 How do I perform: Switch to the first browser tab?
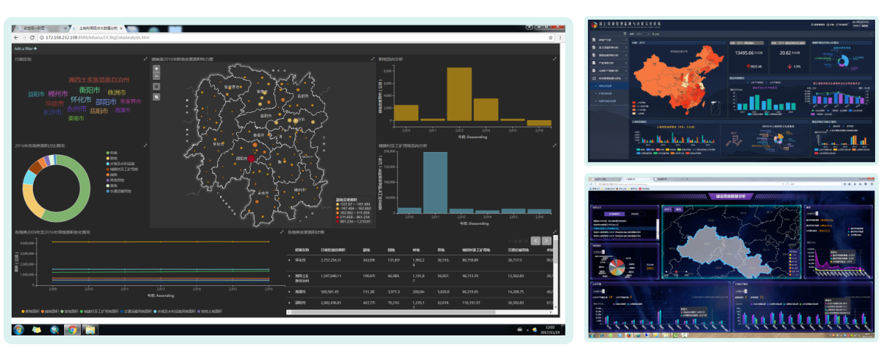35,27
